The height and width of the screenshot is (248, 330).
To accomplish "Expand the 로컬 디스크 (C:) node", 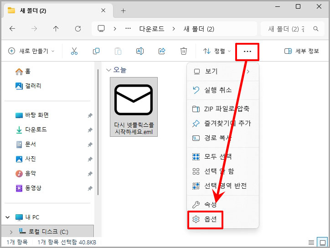I will (x=11, y=232).
